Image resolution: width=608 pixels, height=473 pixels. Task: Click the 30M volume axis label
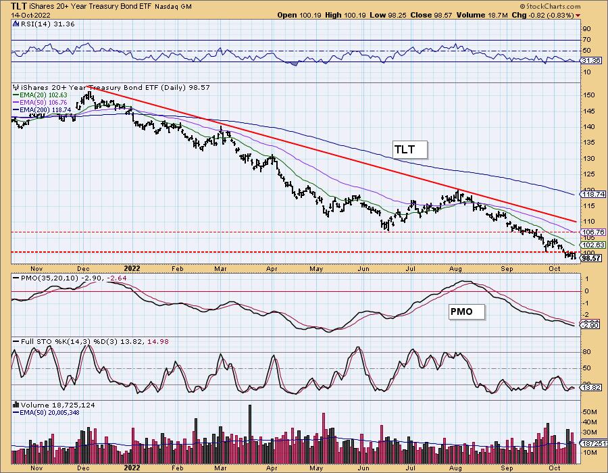(x=590, y=432)
